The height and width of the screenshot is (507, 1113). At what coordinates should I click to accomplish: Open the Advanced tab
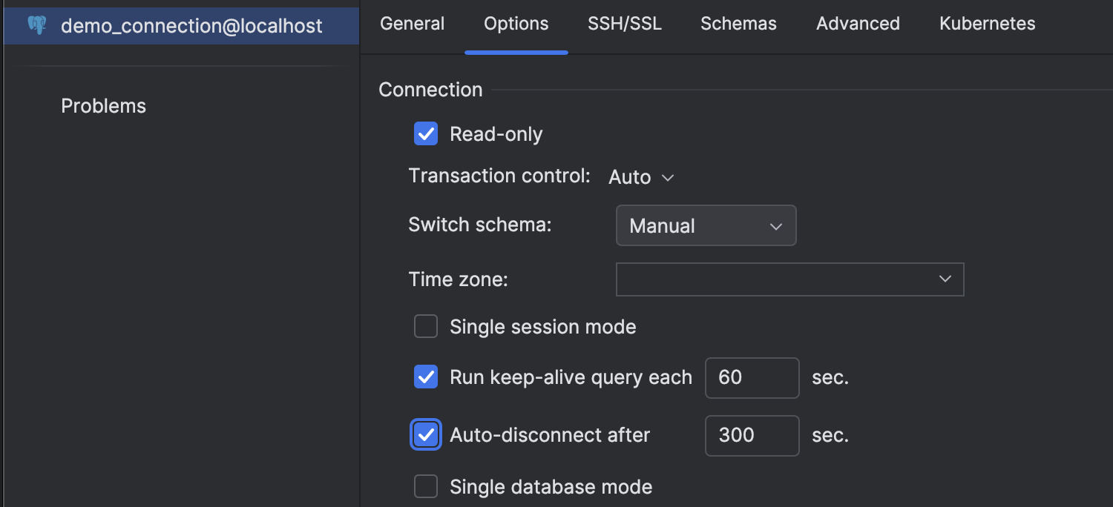pos(858,24)
